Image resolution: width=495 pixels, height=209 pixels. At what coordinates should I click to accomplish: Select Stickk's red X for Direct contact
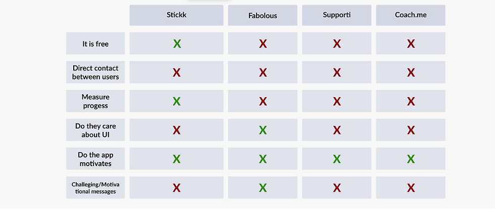pyautogui.click(x=177, y=73)
